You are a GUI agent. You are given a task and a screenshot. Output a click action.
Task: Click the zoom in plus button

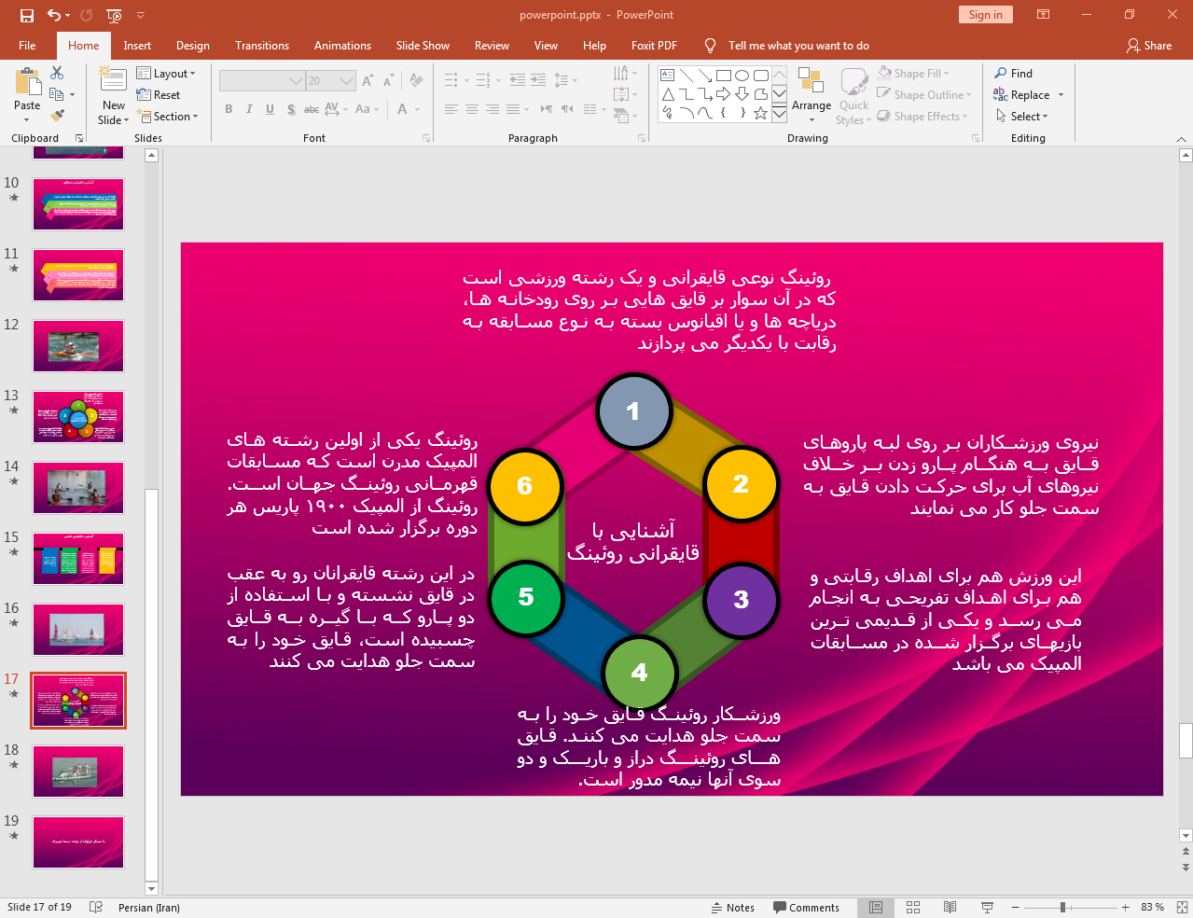point(1126,908)
